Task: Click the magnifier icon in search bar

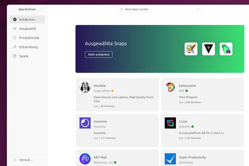Action: click(122, 9)
